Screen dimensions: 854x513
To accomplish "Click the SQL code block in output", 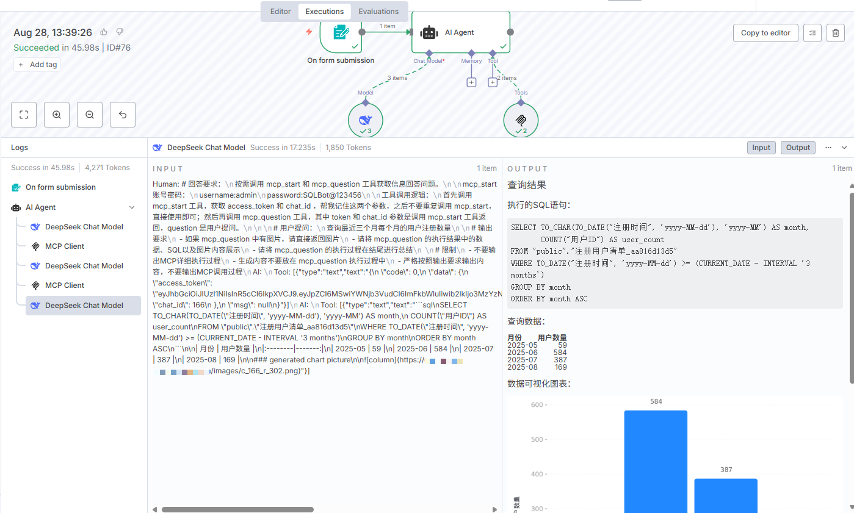I will pos(675,263).
